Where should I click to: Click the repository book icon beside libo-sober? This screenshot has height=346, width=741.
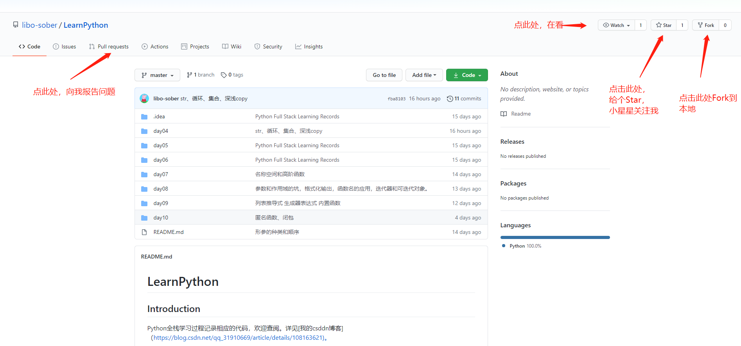[x=16, y=25]
